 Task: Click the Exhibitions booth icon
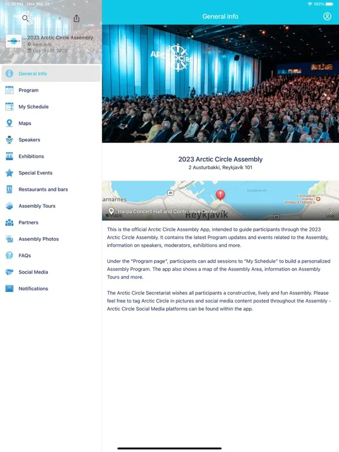[9, 156]
